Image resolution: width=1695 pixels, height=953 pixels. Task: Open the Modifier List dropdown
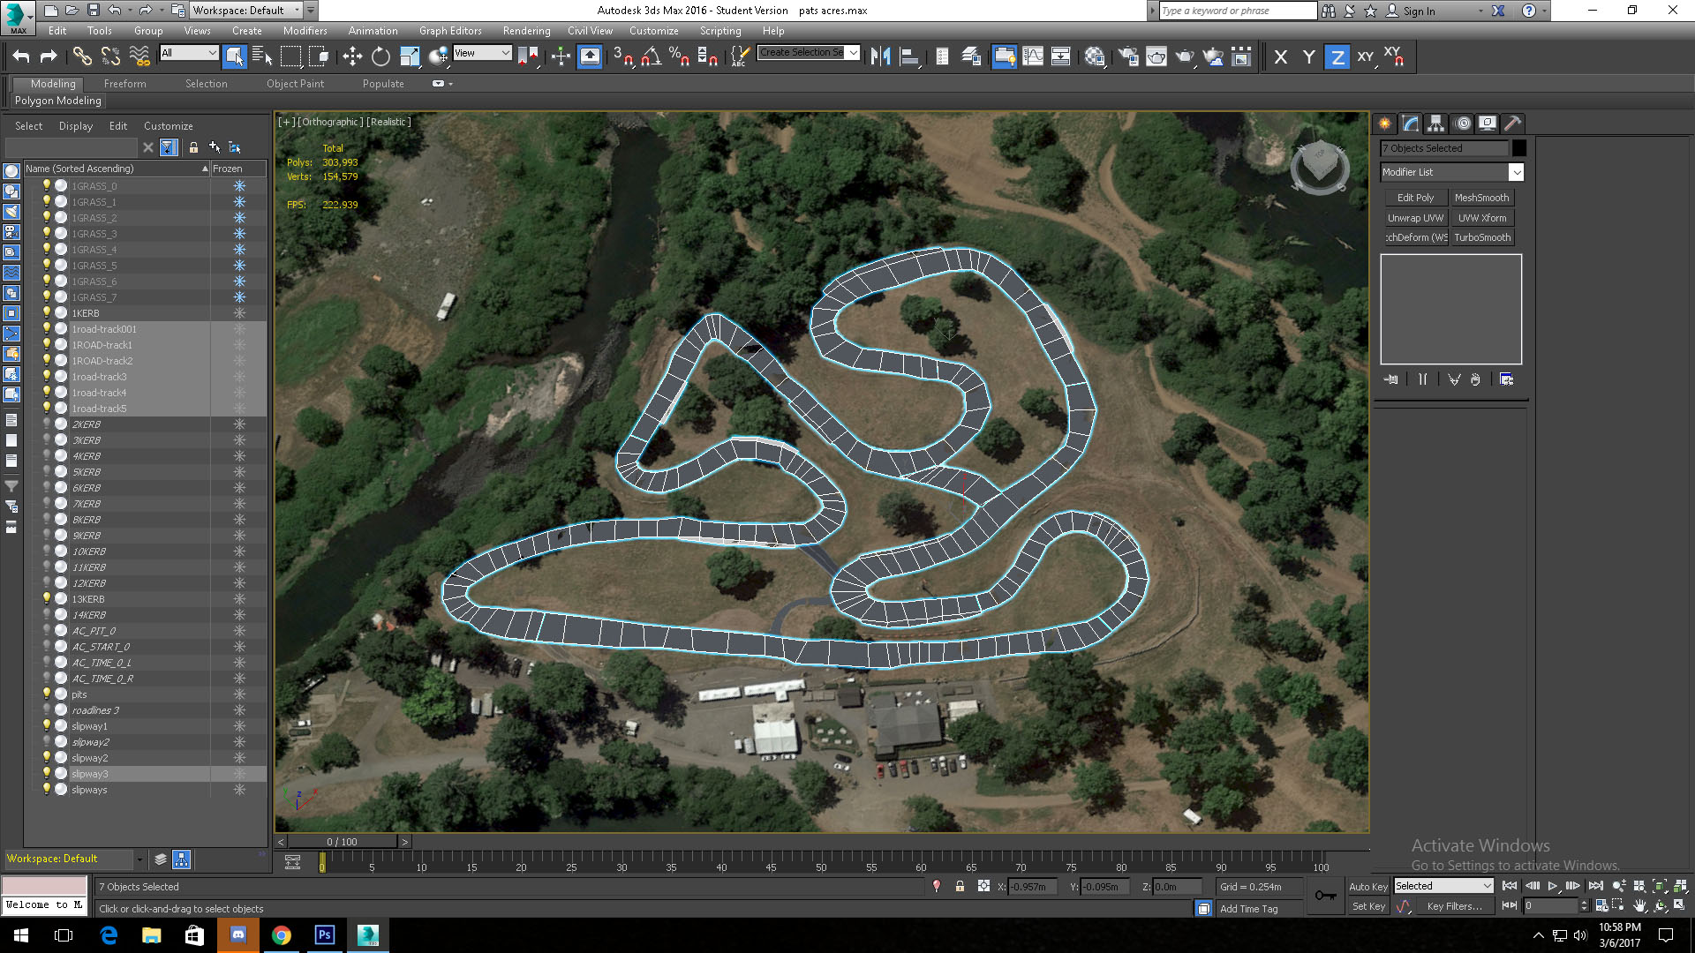click(1515, 172)
